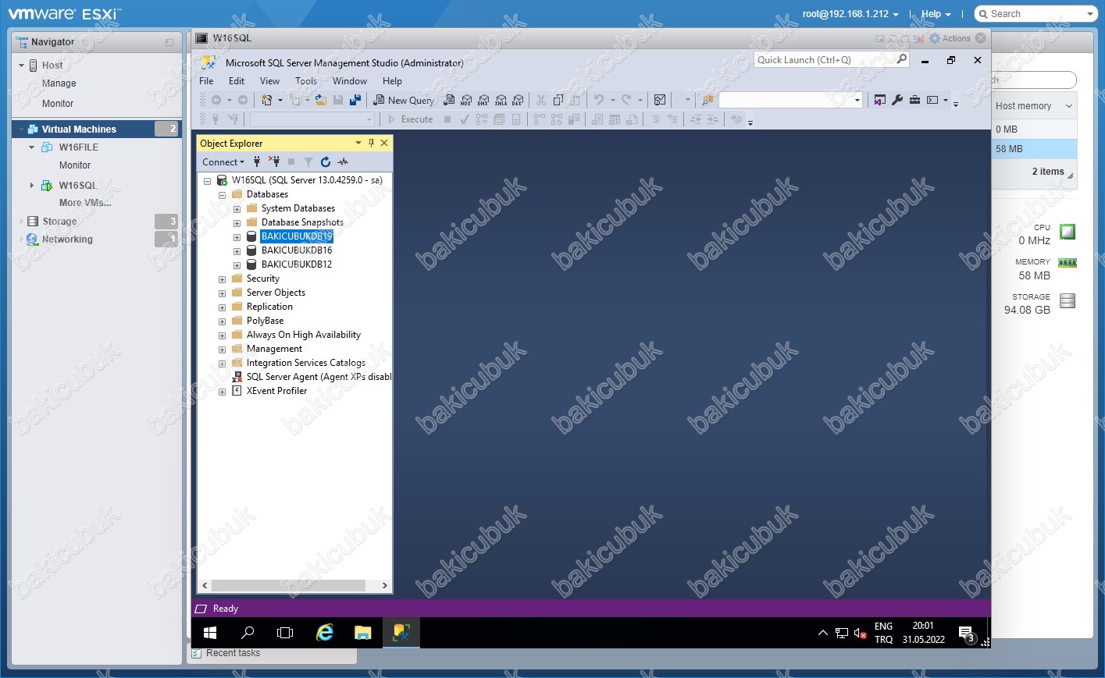
Task: Click the ESXi Search field
Action: click(1037, 14)
